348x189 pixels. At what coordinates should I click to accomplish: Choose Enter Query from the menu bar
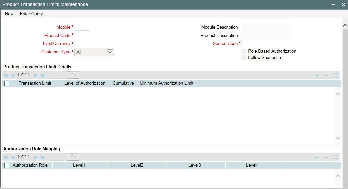[x=31, y=14]
